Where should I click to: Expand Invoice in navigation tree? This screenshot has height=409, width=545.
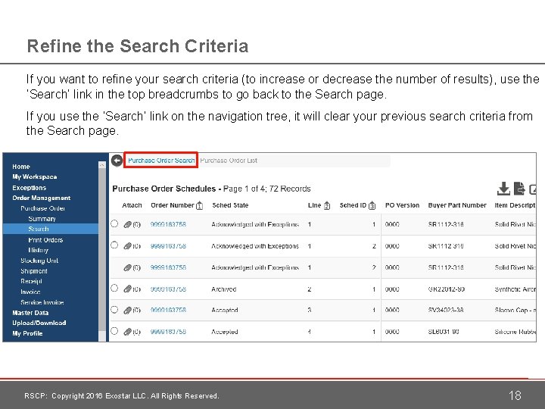pos(30,292)
